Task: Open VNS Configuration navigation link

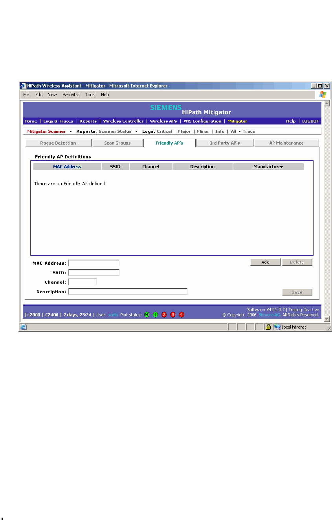Action: pyautogui.click(x=202, y=121)
